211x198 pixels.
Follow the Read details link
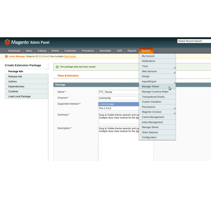[x=70, y=56]
